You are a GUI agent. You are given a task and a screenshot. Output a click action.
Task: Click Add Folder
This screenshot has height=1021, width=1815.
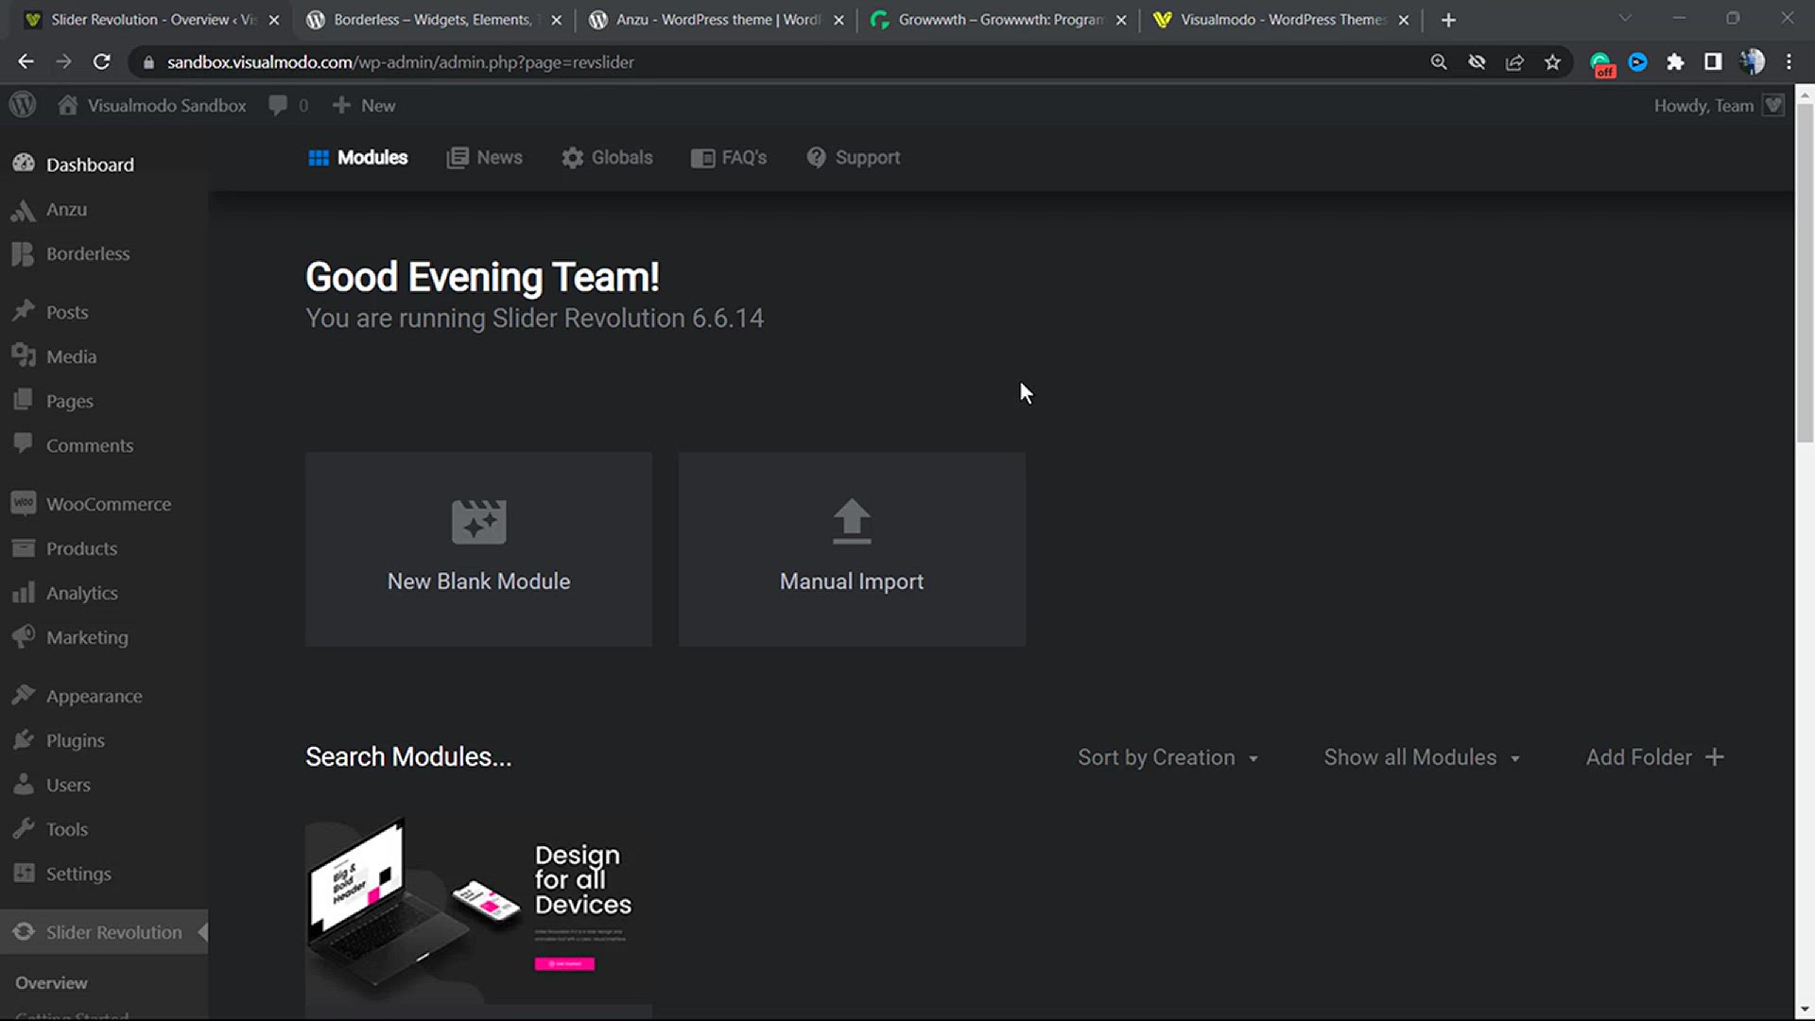pos(1654,757)
